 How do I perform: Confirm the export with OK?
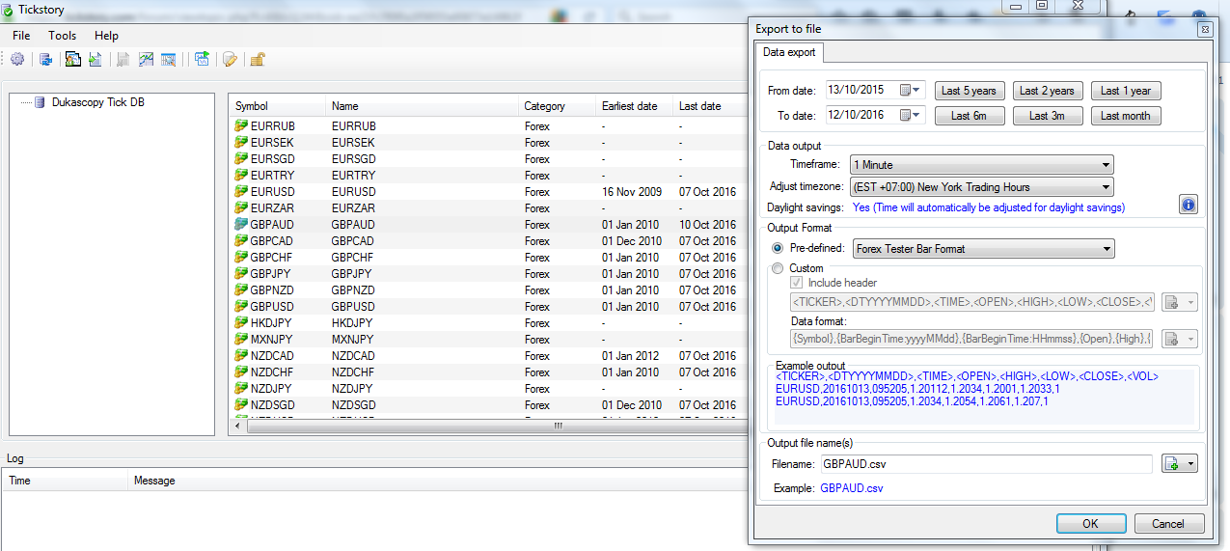point(1090,523)
